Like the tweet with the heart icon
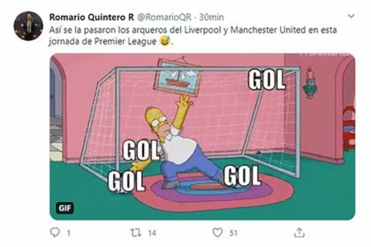The height and width of the screenshot is (247, 371). point(218,233)
